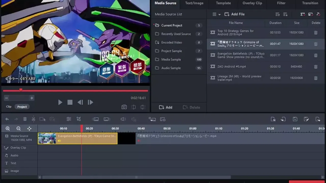
Task: Click the volume speaker icon in the timeline toolbar
Action: click(x=123, y=119)
